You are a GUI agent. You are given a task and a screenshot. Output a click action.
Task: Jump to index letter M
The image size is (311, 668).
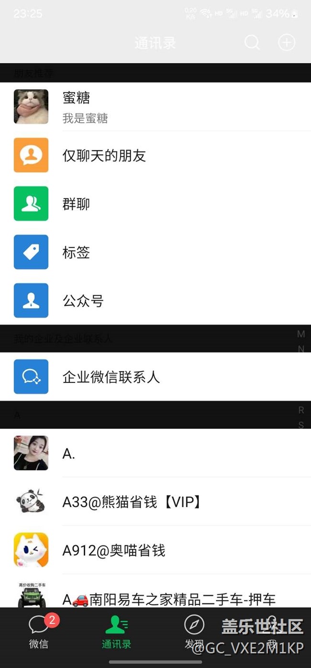301,334
